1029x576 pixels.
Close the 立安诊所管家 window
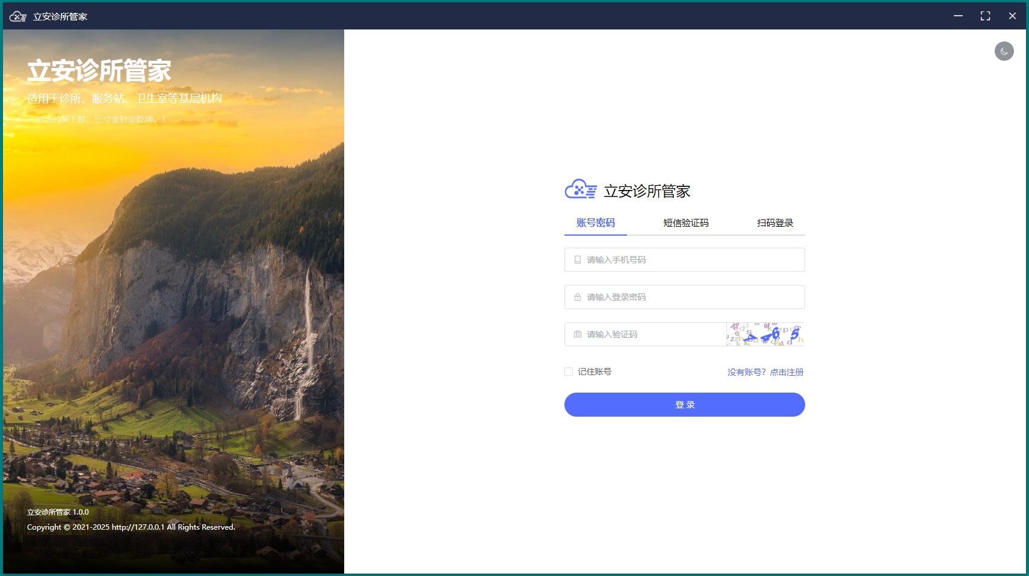[x=1012, y=16]
